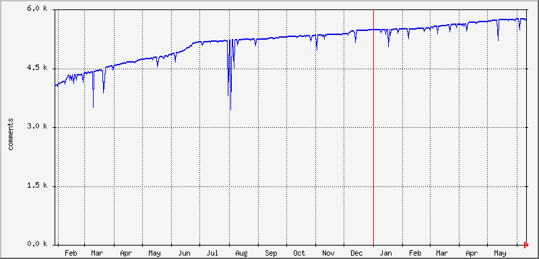The image size is (539, 259).
Task: Select the "Oct" month label
Action: tap(299, 254)
